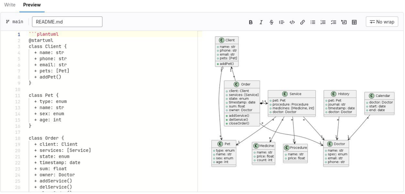Click the Client class icon in the diagram
This screenshot has height=194, width=405.
click(221, 40)
